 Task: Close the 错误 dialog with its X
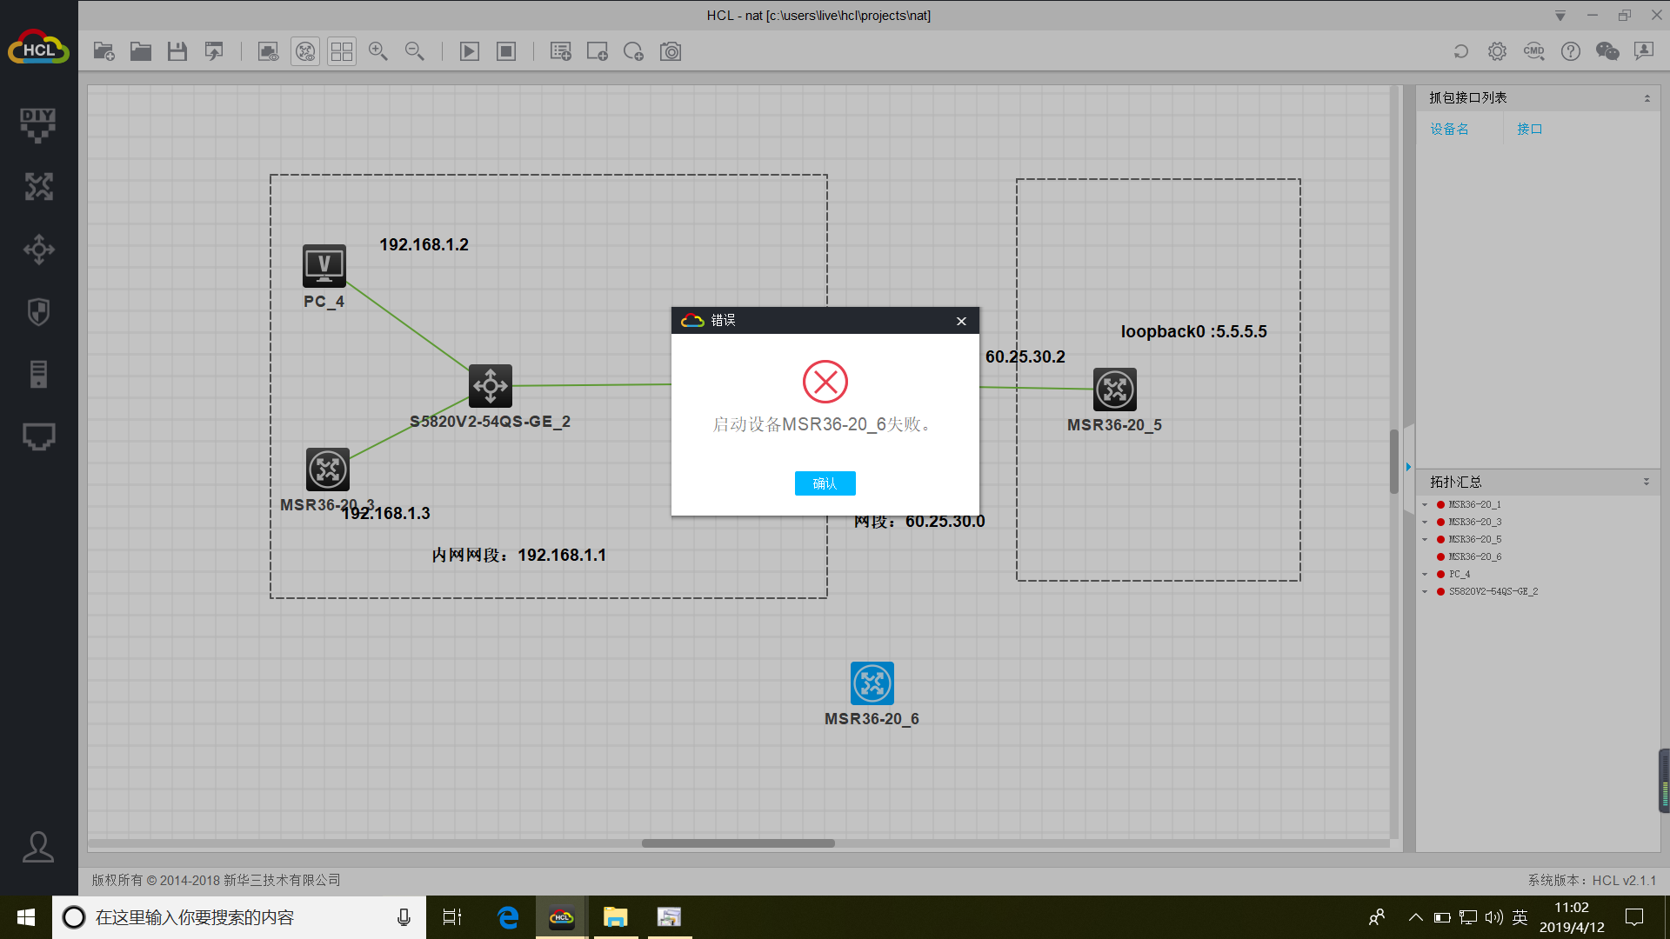[961, 321]
